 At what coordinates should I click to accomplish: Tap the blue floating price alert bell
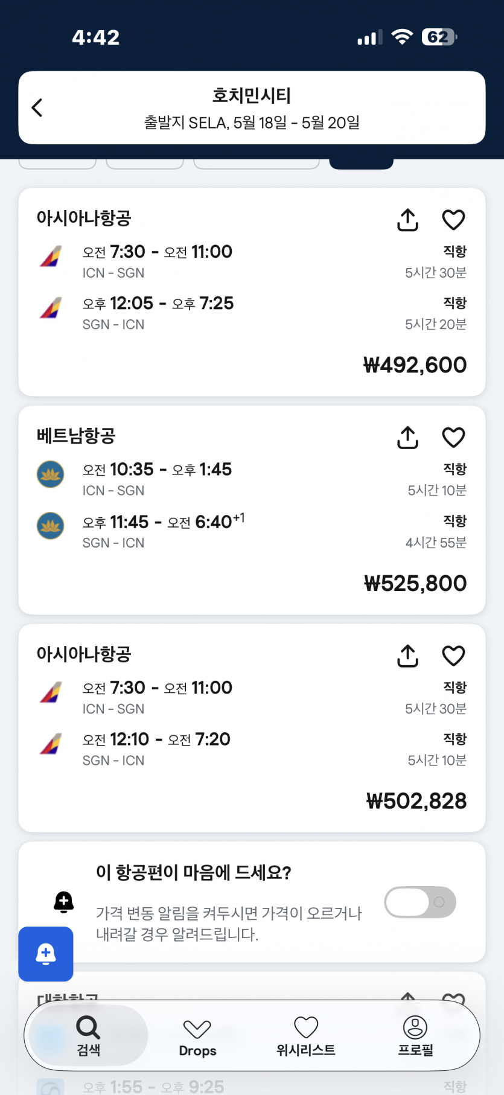[46, 954]
